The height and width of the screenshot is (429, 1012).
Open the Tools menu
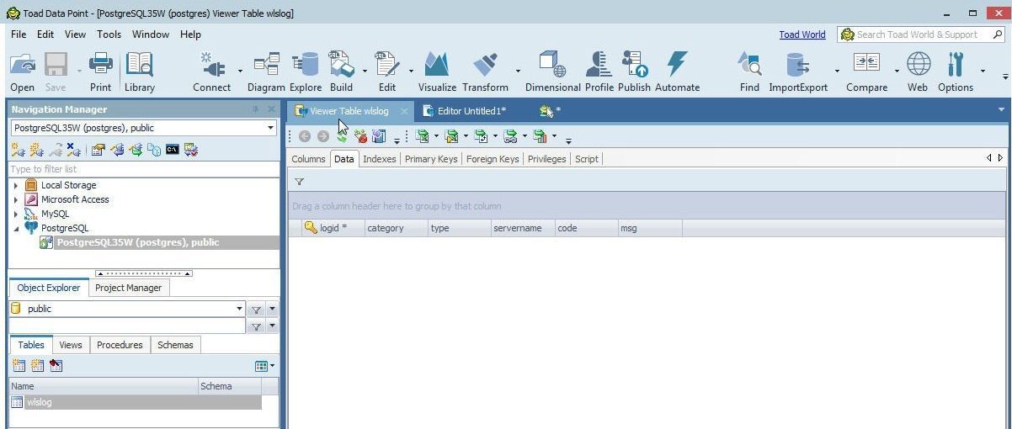point(109,34)
